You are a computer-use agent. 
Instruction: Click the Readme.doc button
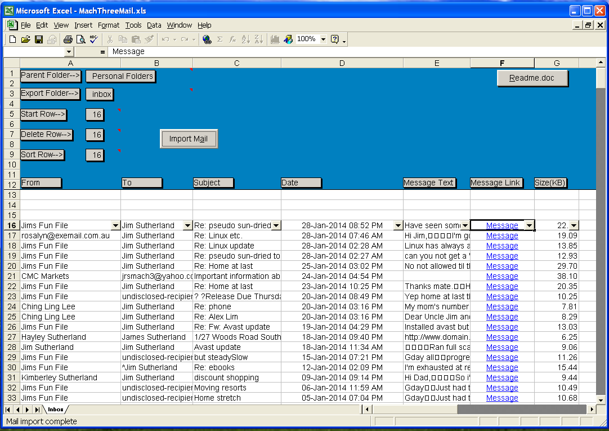click(x=532, y=78)
